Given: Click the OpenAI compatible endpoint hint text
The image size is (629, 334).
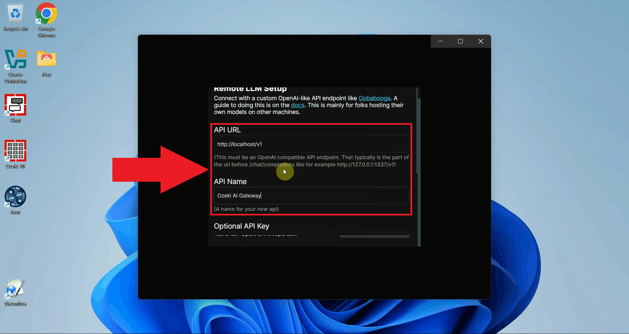Looking at the screenshot, I should point(311,161).
